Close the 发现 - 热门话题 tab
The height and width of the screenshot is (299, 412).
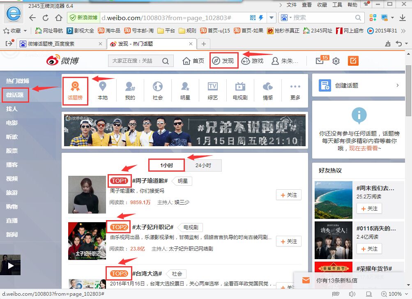(191, 44)
